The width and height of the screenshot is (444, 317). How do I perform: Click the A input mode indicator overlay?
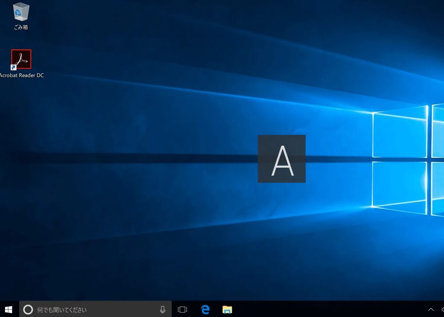(281, 158)
